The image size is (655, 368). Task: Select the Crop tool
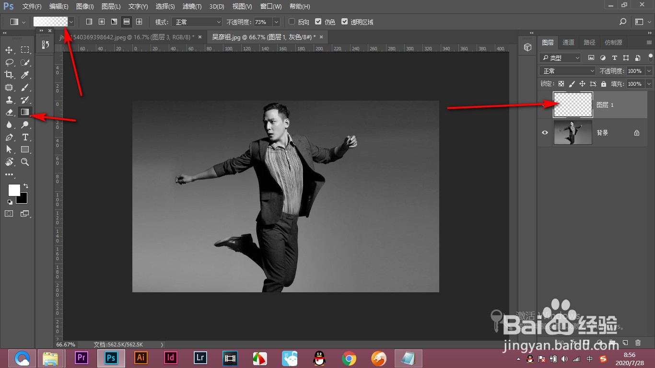coord(9,75)
